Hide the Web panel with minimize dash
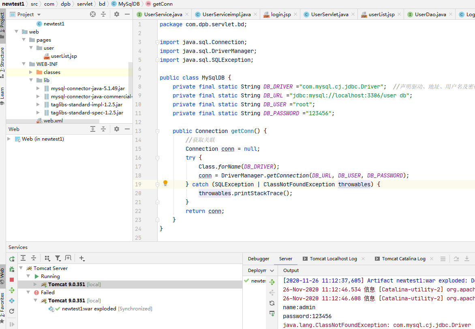Image resolution: width=475 pixels, height=329 pixels. tap(127, 129)
